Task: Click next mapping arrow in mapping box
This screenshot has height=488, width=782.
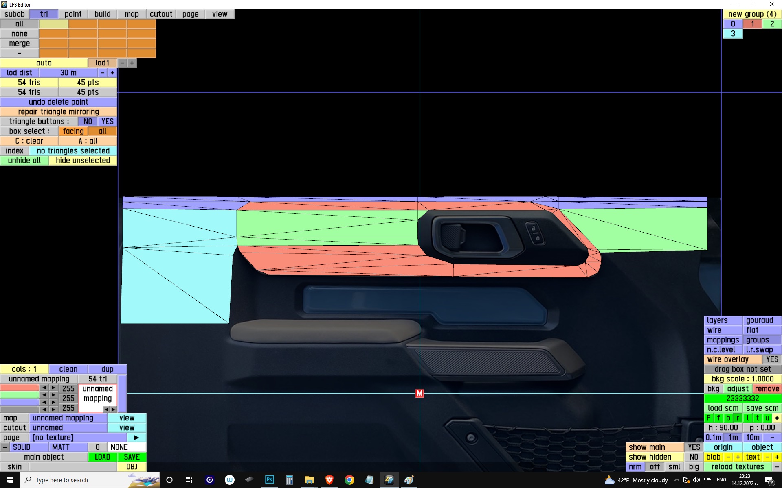Action: click(x=114, y=410)
